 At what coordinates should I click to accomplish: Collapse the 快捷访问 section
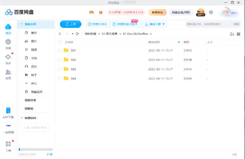tap(22, 118)
